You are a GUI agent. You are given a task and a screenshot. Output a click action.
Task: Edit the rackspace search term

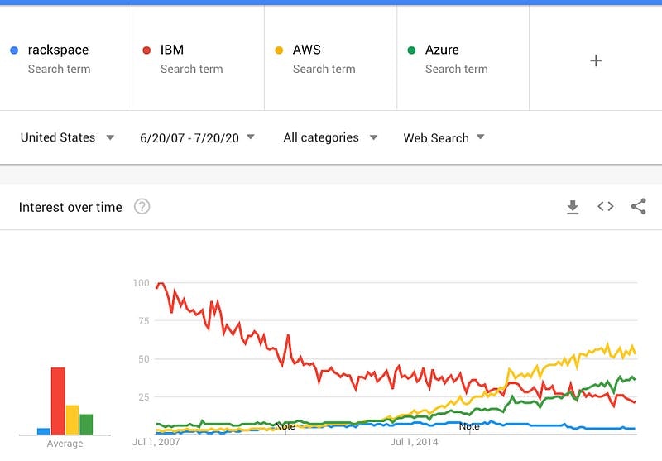pyautogui.click(x=58, y=50)
